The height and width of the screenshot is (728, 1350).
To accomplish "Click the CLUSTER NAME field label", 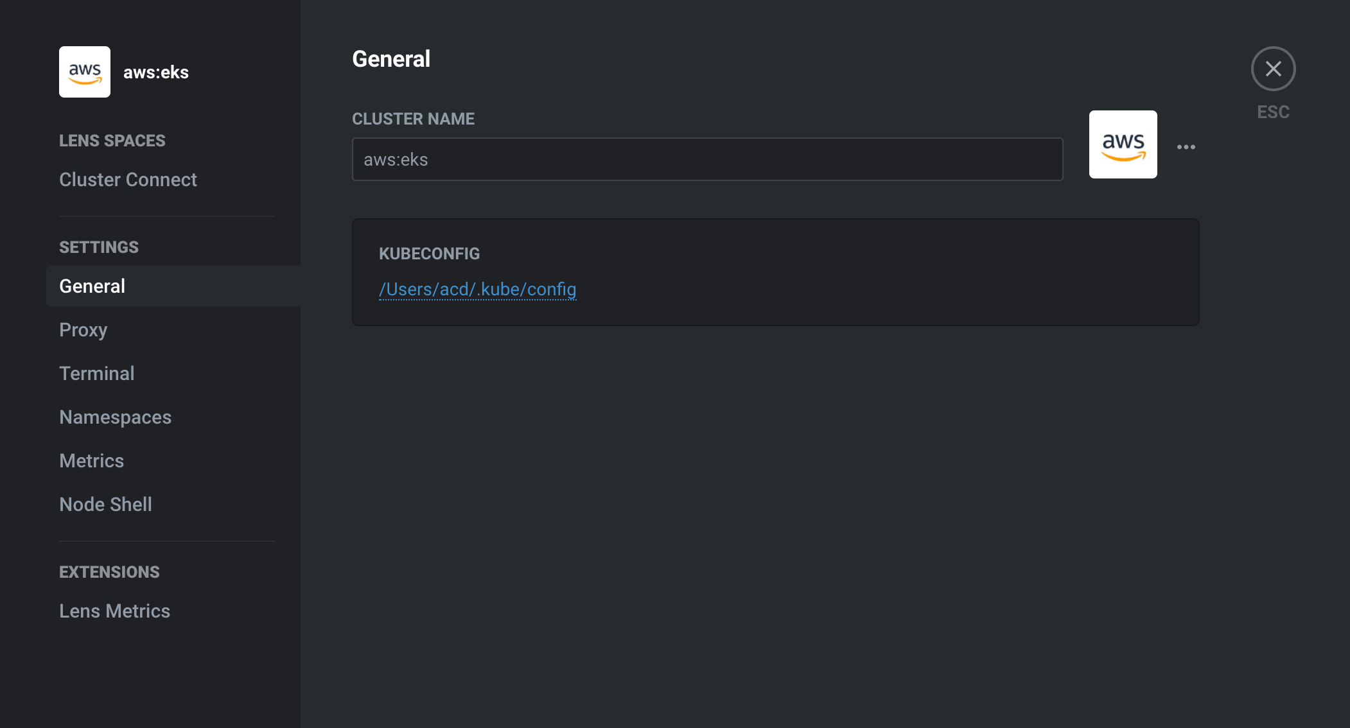I will (x=413, y=119).
